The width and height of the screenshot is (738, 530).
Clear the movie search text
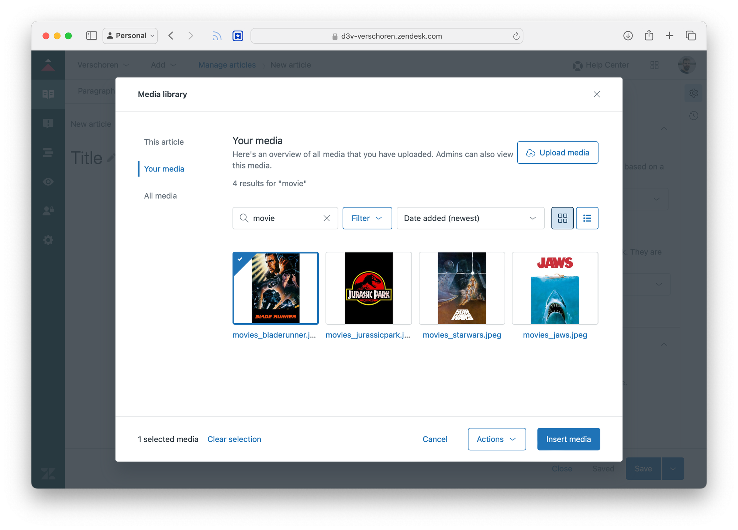point(327,218)
